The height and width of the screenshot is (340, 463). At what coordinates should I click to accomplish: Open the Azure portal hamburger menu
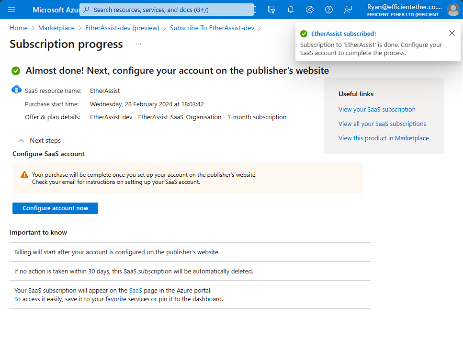point(11,10)
